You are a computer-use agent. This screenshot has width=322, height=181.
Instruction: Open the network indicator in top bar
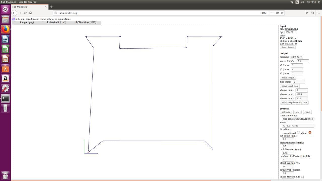pos(292,2)
